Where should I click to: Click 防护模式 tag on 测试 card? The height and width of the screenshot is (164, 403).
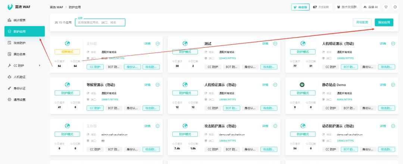coord(185,51)
